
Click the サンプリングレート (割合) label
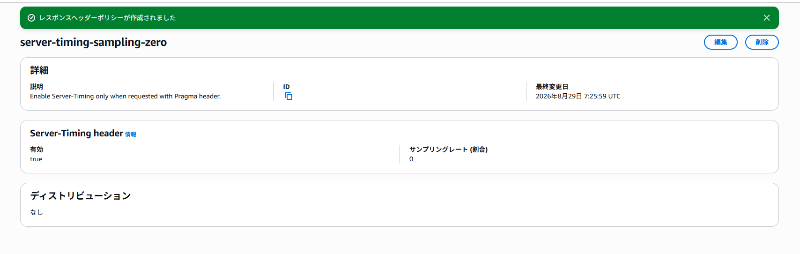point(449,149)
